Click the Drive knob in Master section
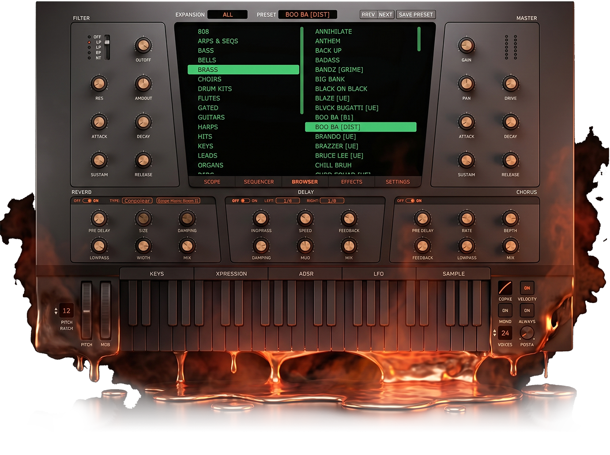The height and width of the screenshot is (455, 610). [x=511, y=84]
